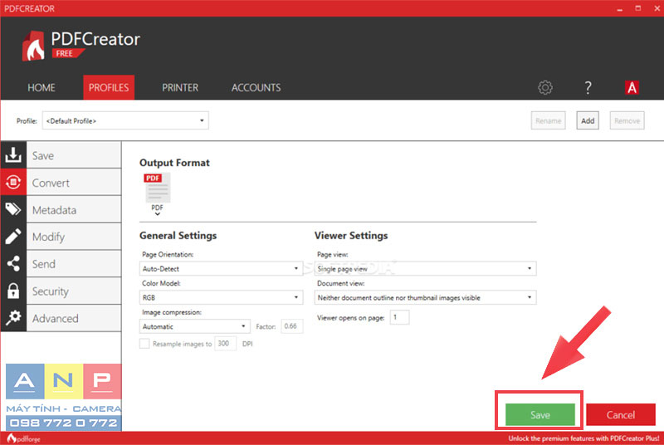Click the Remove profile button

click(x=627, y=120)
